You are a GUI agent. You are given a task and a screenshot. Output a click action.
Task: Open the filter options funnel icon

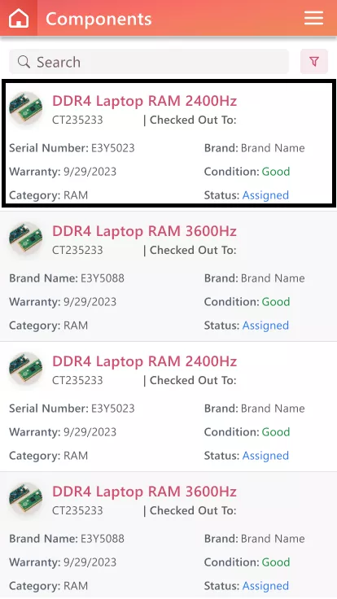314,62
